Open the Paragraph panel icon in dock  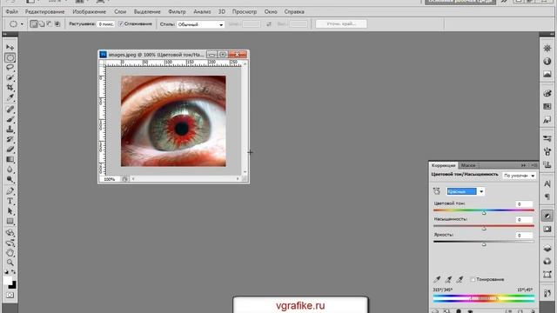tap(547, 196)
